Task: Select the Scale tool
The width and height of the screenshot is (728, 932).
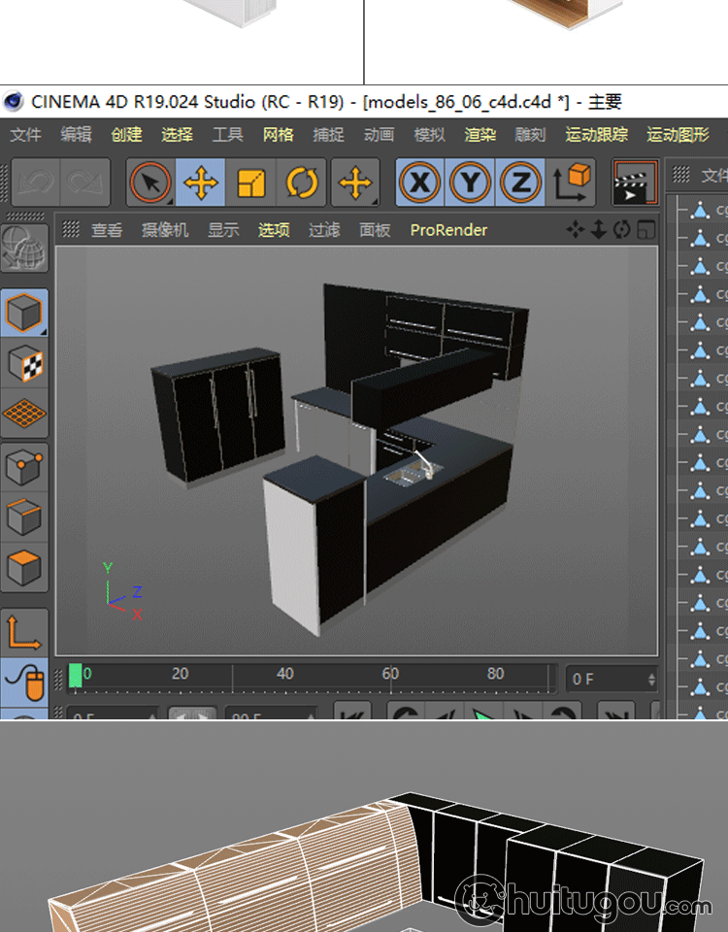Action: 251,183
